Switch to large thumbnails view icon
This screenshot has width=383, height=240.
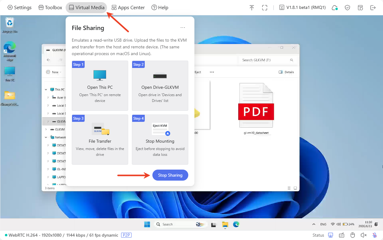tap(295, 188)
